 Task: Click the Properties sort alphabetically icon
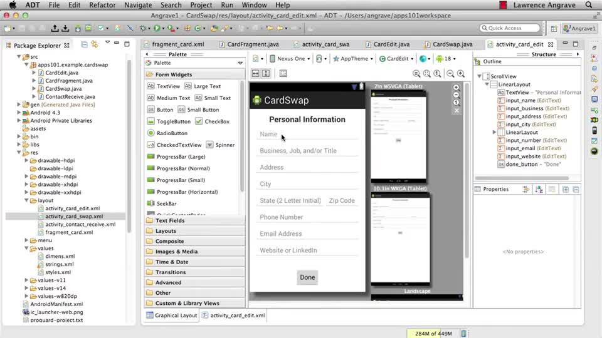tap(539, 189)
